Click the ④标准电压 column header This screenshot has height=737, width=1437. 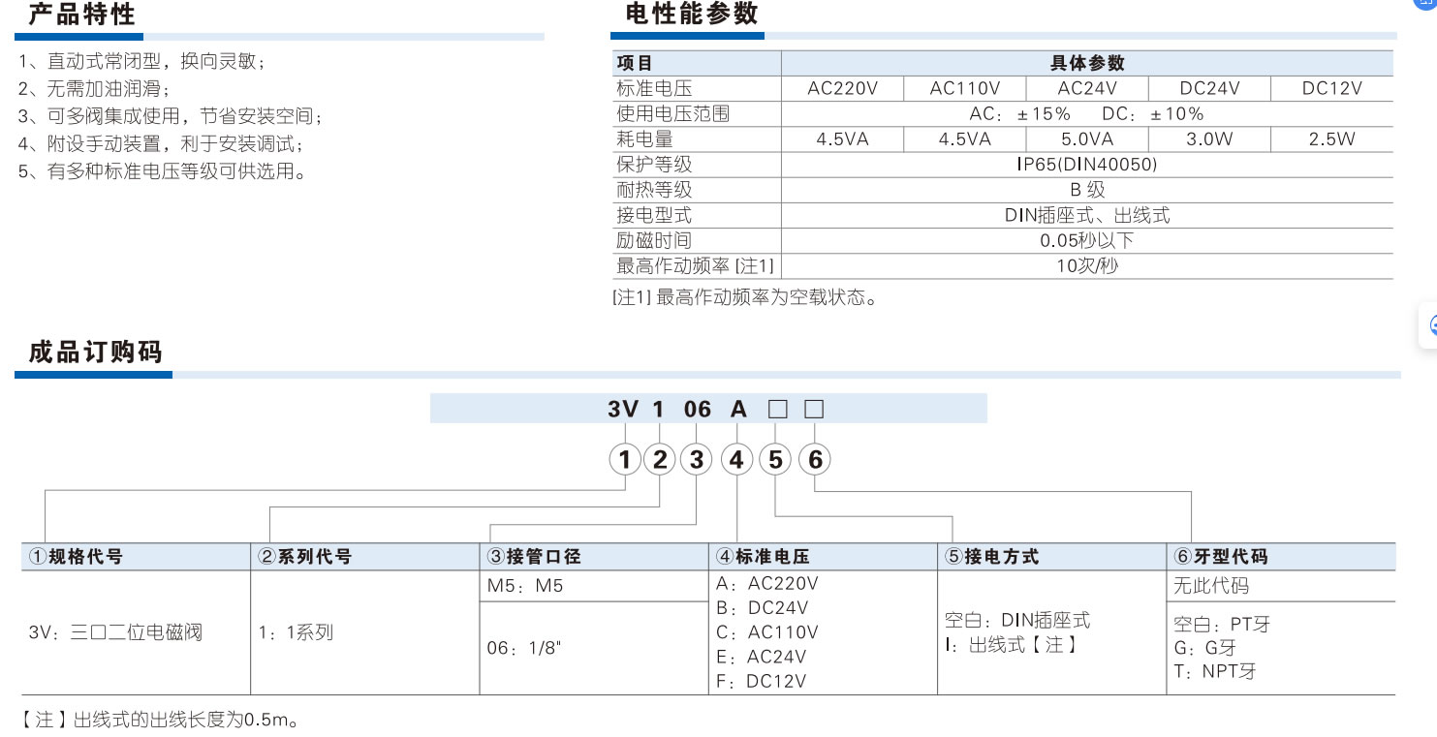coord(763,557)
